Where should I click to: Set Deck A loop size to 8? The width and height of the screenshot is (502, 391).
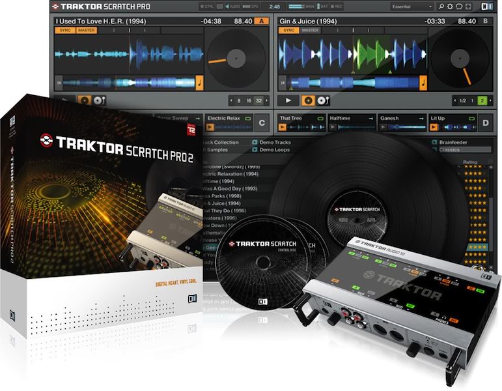(239, 100)
